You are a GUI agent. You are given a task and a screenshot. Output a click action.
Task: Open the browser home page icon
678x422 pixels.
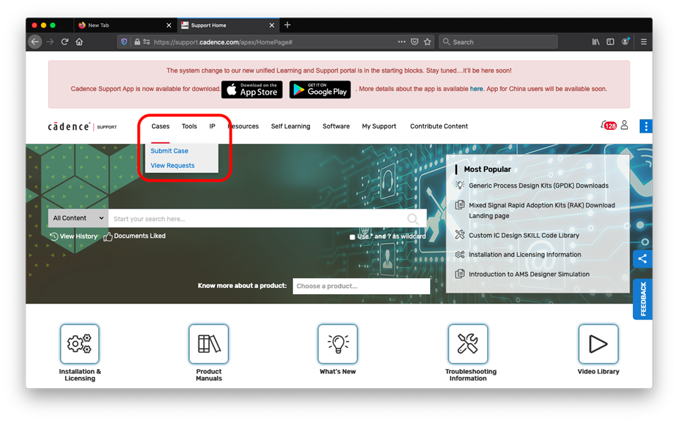(79, 42)
